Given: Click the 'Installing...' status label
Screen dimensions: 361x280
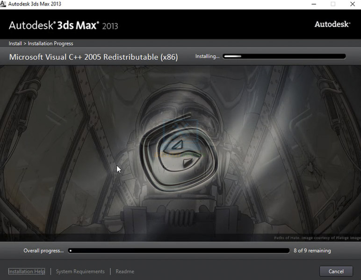Looking at the screenshot, I should click(207, 56).
